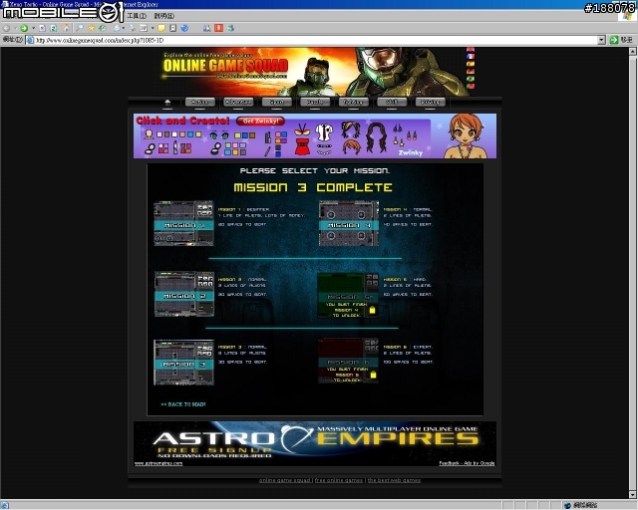Open the Adventure games tab
Viewport: 638px width, 510px height.
238,102
